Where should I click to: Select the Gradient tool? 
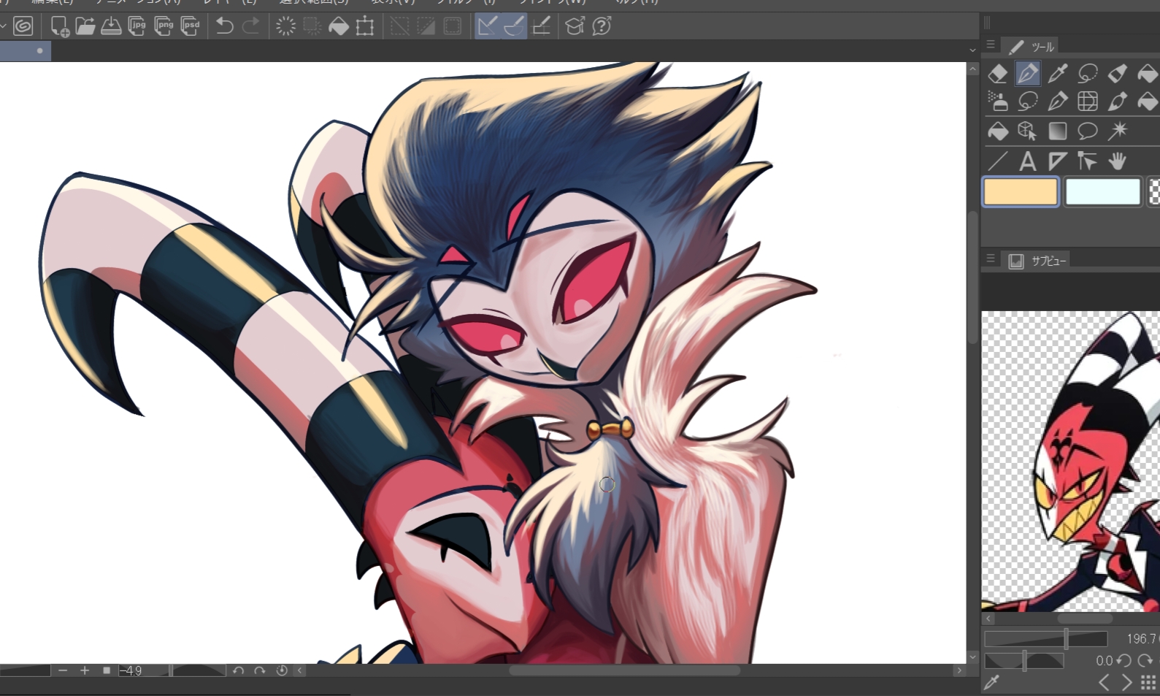[1057, 131]
